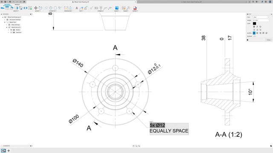The width and height of the screenshot is (273, 153).
Task: Click the Balloon tool icon
Action: (128, 8)
